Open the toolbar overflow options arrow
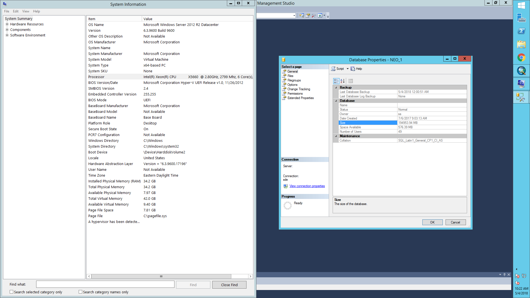This screenshot has width=530, height=298. (x=328, y=16)
